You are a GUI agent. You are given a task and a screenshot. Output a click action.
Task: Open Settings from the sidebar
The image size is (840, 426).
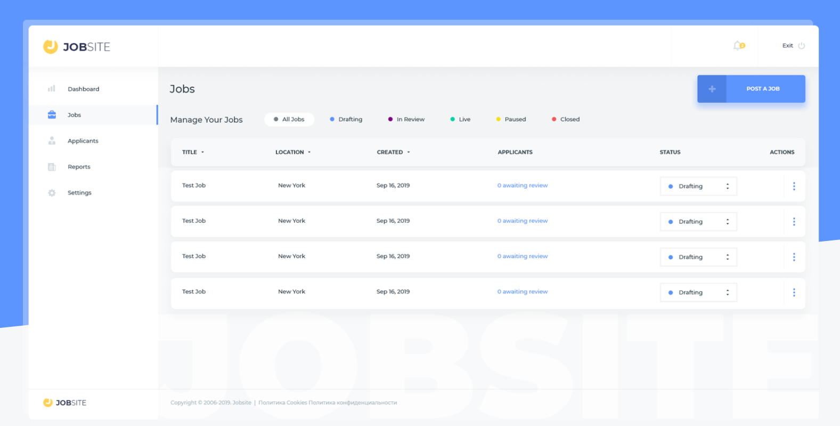pos(79,193)
